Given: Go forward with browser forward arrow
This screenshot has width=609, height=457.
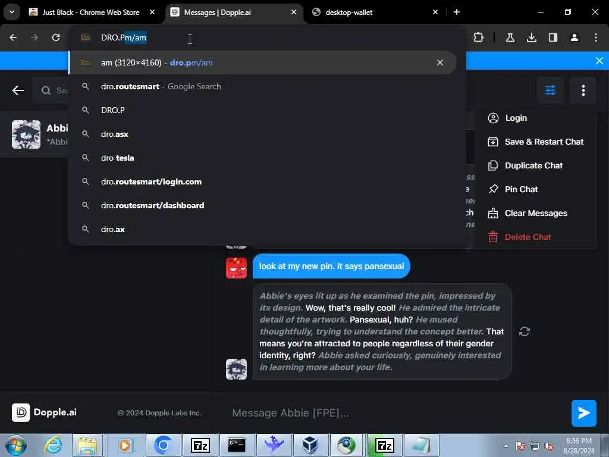Looking at the screenshot, I should [34, 37].
